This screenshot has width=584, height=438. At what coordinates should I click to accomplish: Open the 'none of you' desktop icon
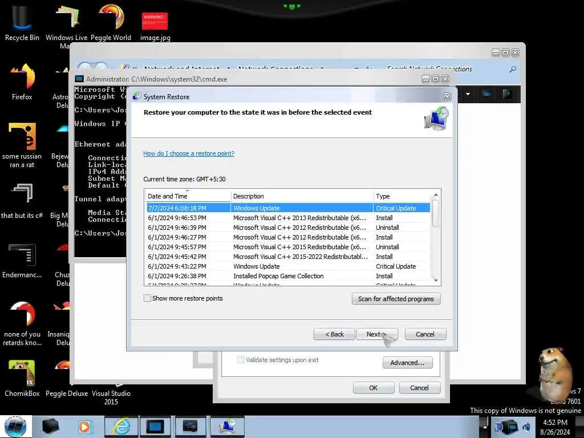click(22, 323)
